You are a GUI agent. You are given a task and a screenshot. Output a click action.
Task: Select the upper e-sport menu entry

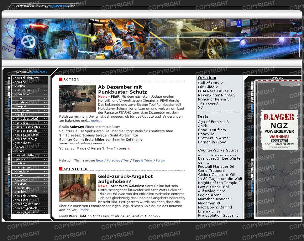click(30, 106)
